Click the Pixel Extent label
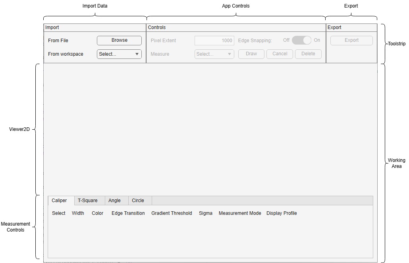409x263 pixels. (x=163, y=41)
